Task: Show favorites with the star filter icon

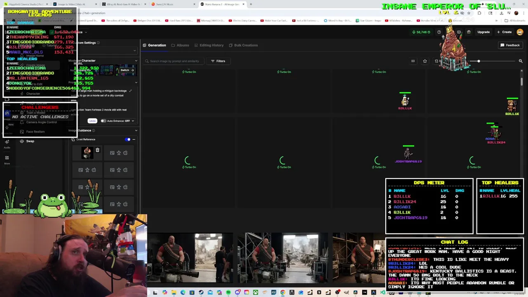Action: click(425, 61)
